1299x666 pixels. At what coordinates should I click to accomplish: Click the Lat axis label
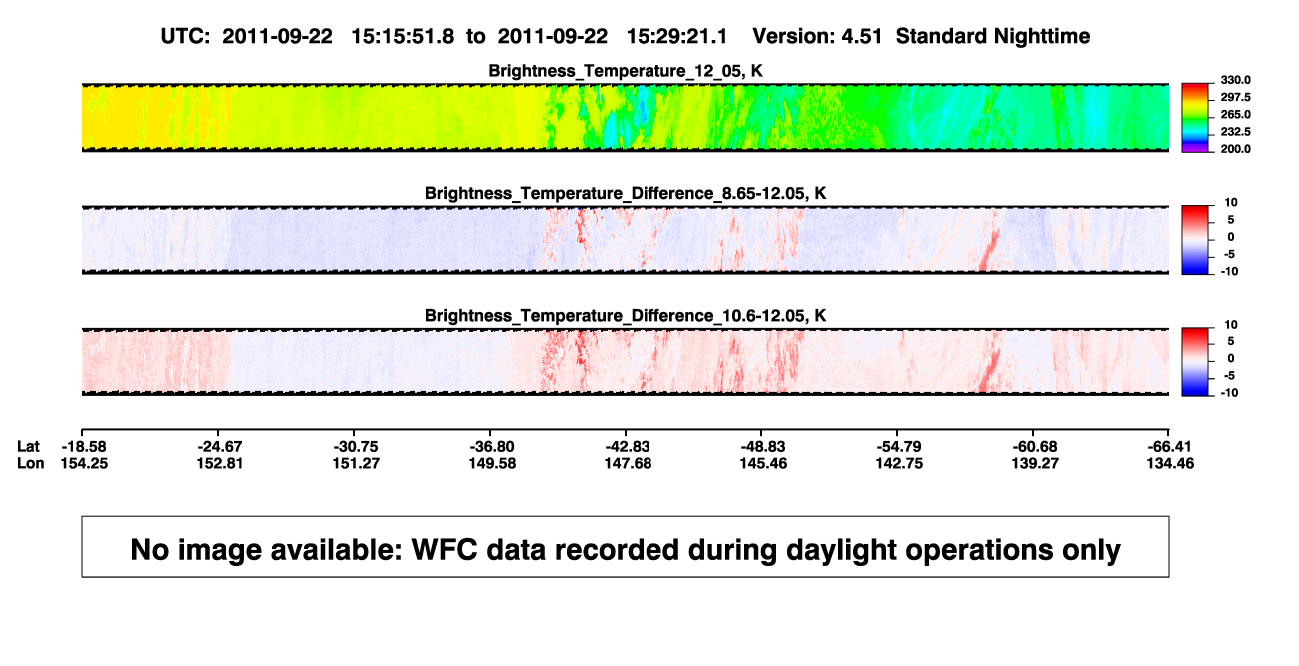pos(30,446)
